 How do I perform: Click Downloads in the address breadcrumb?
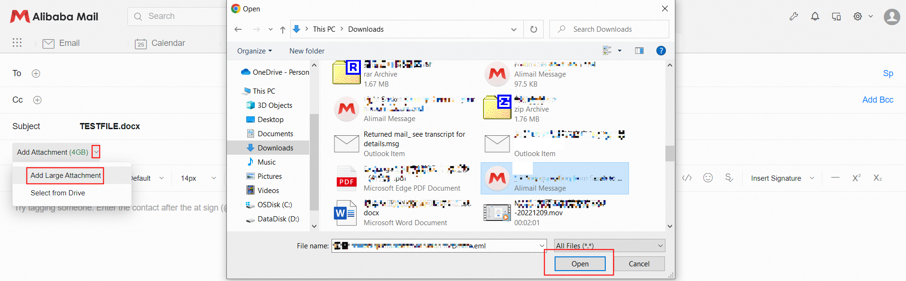[x=366, y=29]
